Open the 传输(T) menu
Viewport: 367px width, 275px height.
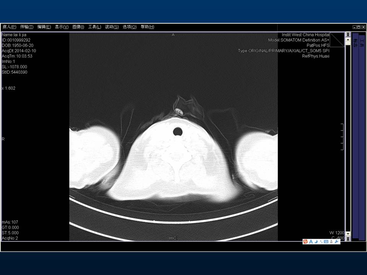tap(27, 27)
